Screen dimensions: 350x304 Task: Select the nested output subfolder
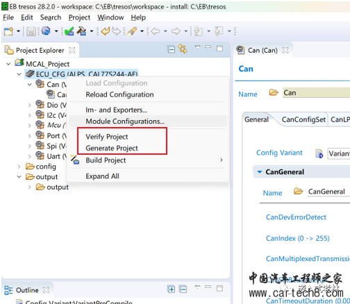(x=52, y=187)
